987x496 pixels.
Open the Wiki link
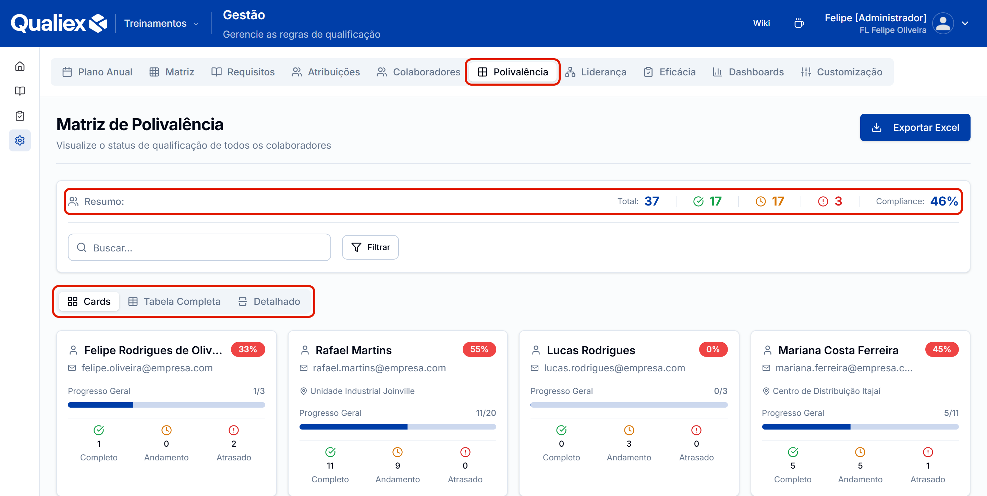[761, 23]
